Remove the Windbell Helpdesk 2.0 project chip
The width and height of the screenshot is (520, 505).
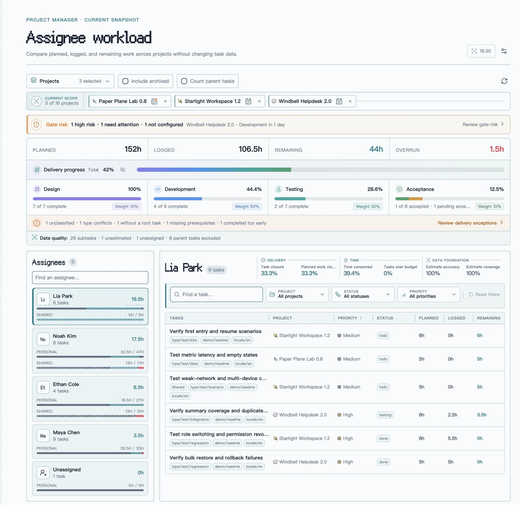tap(350, 101)
